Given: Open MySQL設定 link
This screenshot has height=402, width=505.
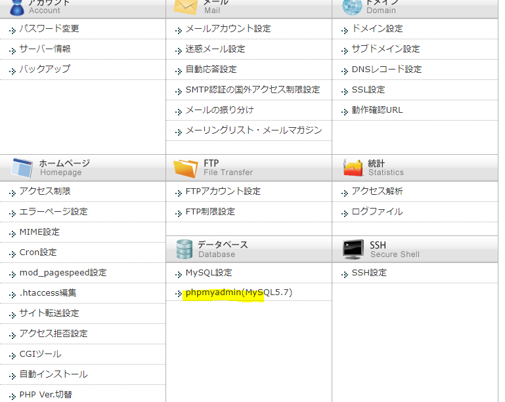Looking at the screenshot, I should 209,273.
